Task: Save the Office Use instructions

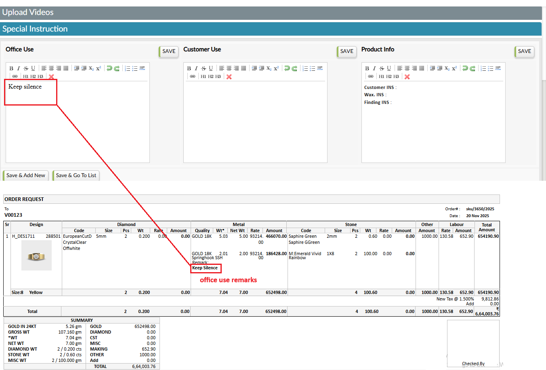Action: point(169,51)
